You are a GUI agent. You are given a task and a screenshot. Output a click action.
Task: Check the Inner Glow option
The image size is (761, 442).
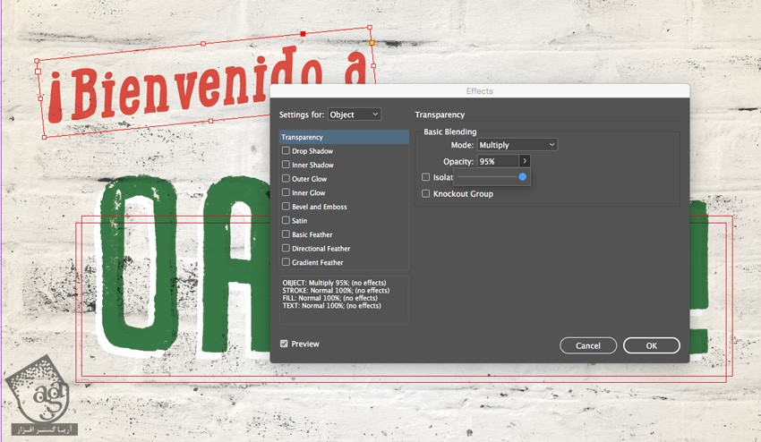(x=286, y=192)
